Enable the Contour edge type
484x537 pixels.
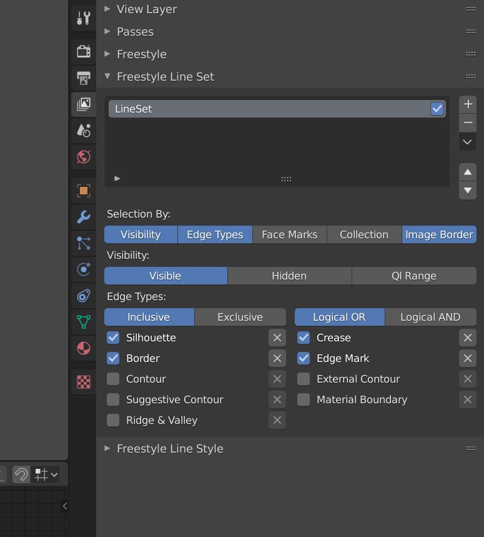(x=113, y=379)
